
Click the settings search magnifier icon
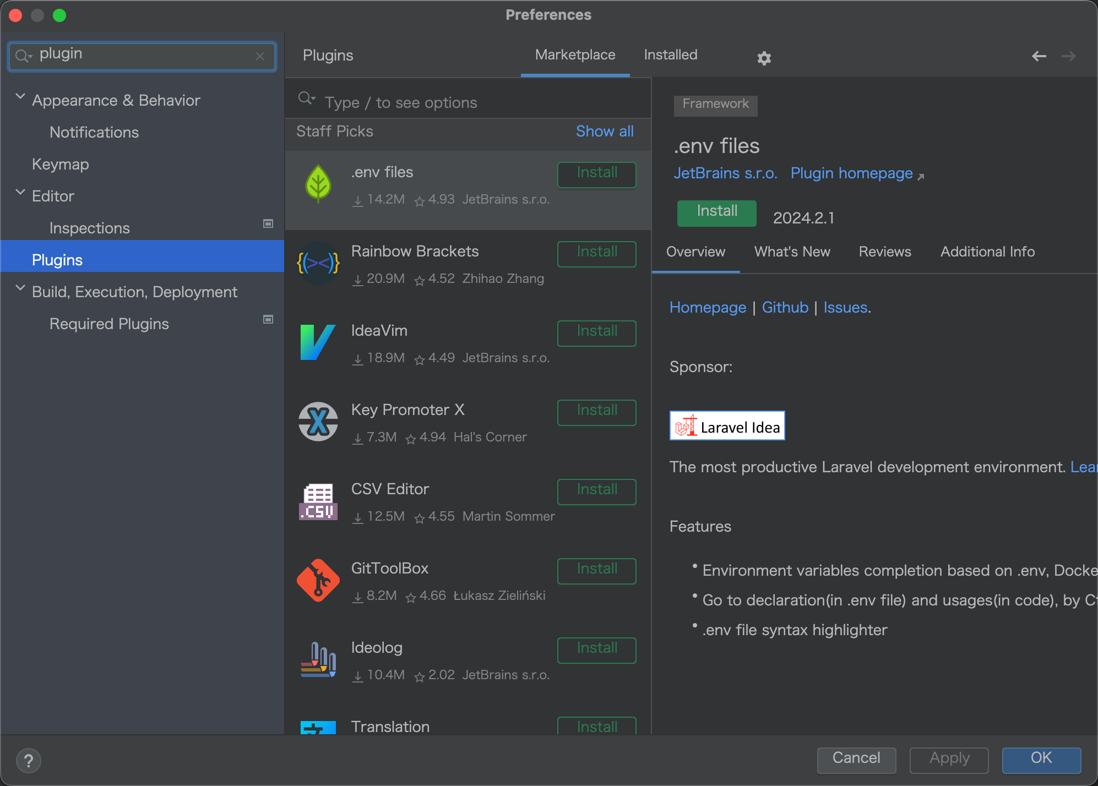click(x=23, y=56)
